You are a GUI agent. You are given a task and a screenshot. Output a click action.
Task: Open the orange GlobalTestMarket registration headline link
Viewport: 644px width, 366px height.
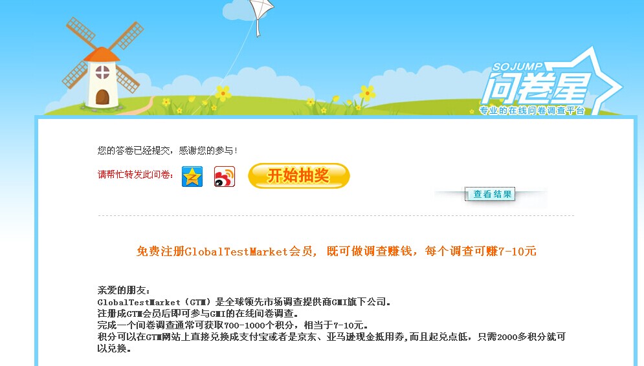click(337, 251)
